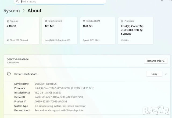This screenshot has width=172, height=118.
Task: Open the 128 MB Graphics Card tile
Action: pos(59,31)
